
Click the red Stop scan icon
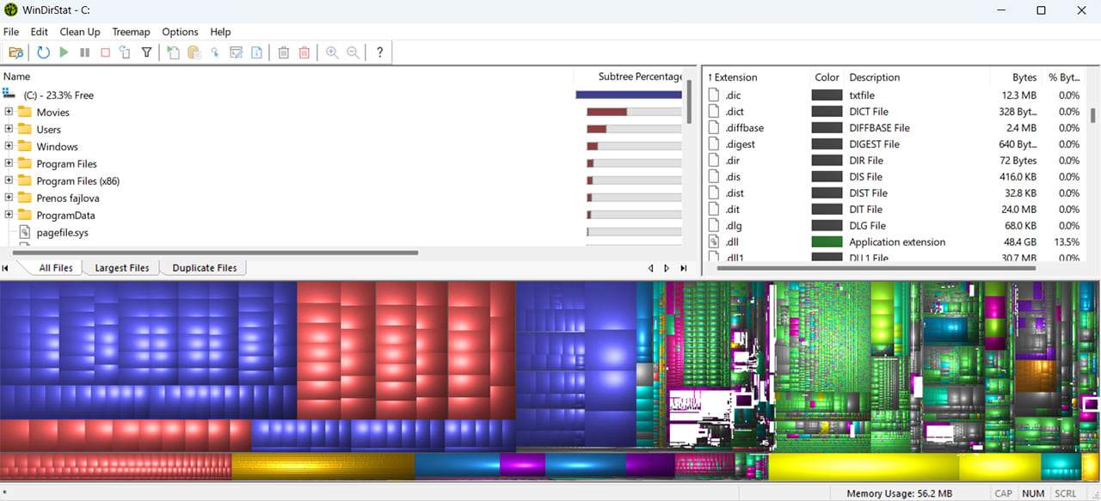(105, 52)
